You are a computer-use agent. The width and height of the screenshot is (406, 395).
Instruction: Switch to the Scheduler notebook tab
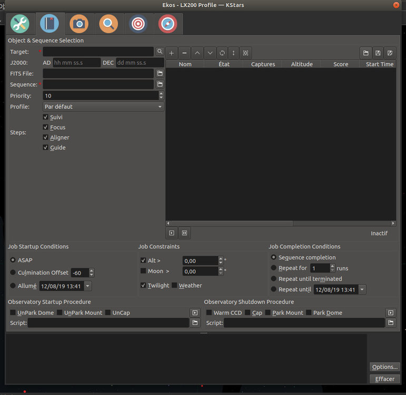tap(49, 24)
